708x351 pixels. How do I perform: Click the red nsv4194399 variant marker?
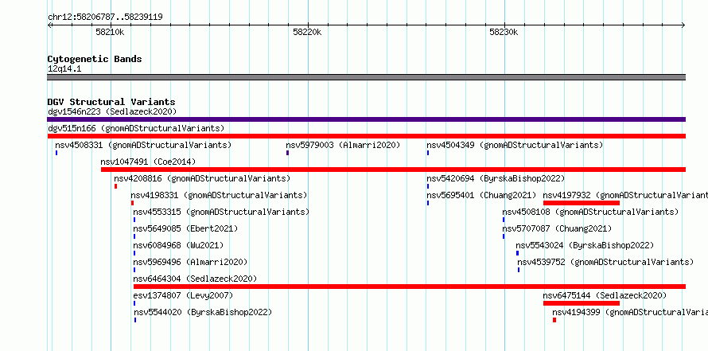(x=554, y=320)
